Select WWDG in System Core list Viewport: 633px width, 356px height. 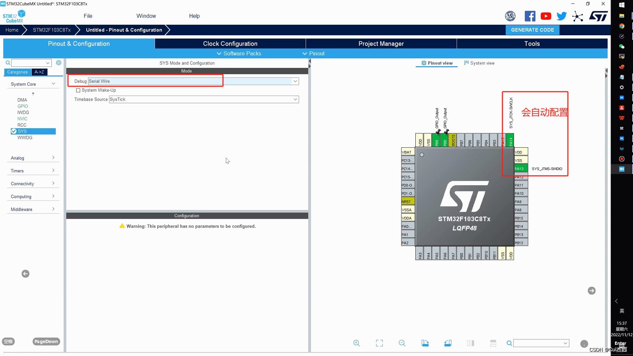[x=25, y=138]
